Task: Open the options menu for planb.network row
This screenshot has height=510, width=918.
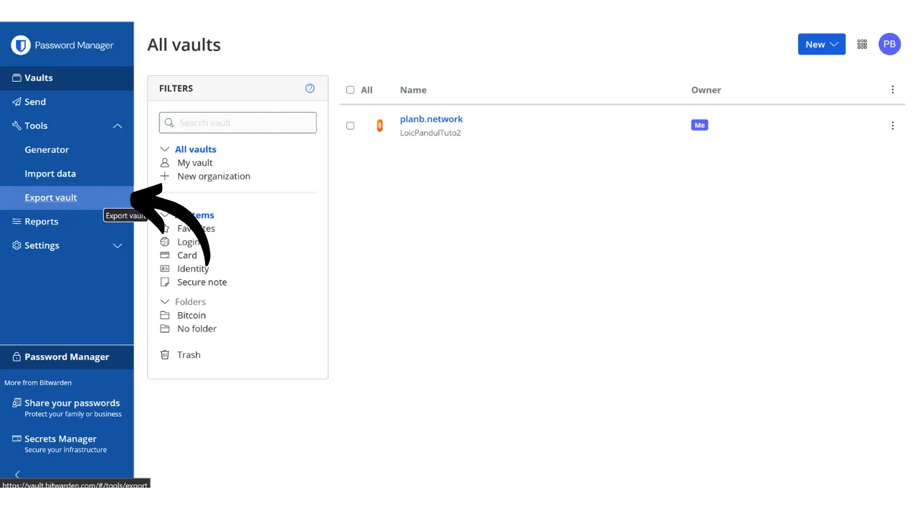Action: tap(893, 126)
